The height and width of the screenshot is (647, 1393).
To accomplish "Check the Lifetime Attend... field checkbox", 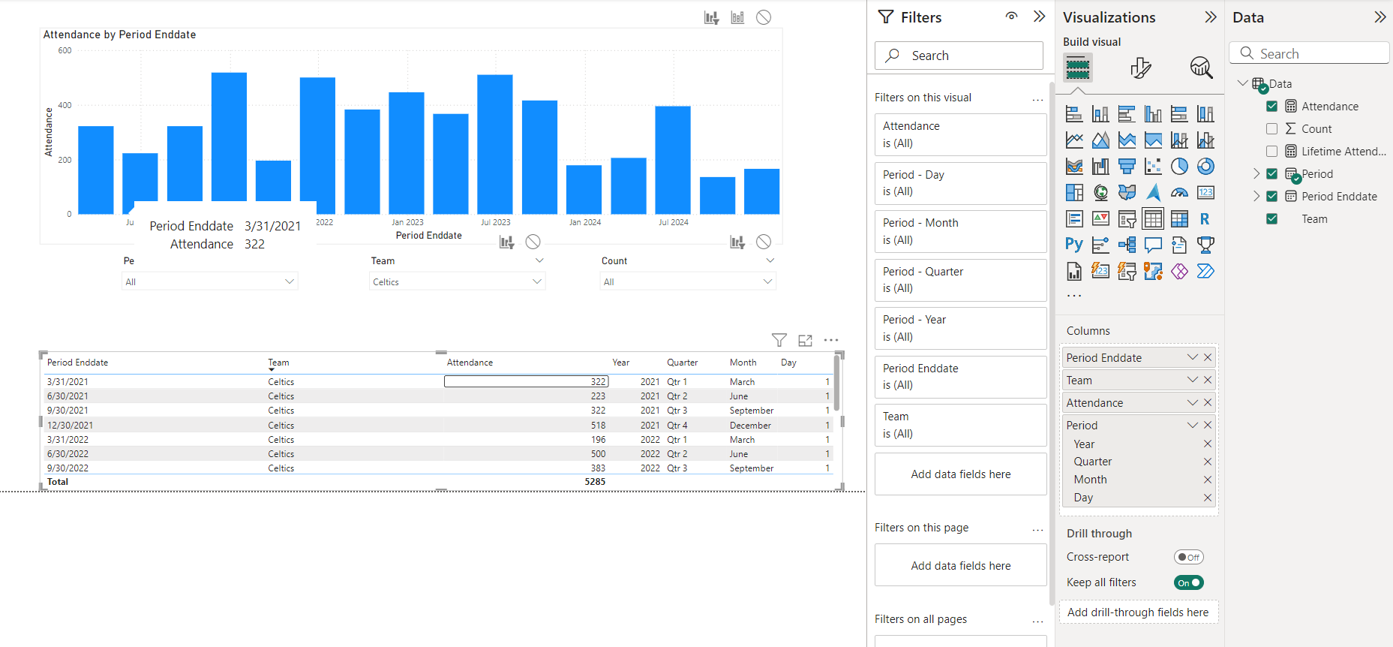I will click(x=1271, y=152).
